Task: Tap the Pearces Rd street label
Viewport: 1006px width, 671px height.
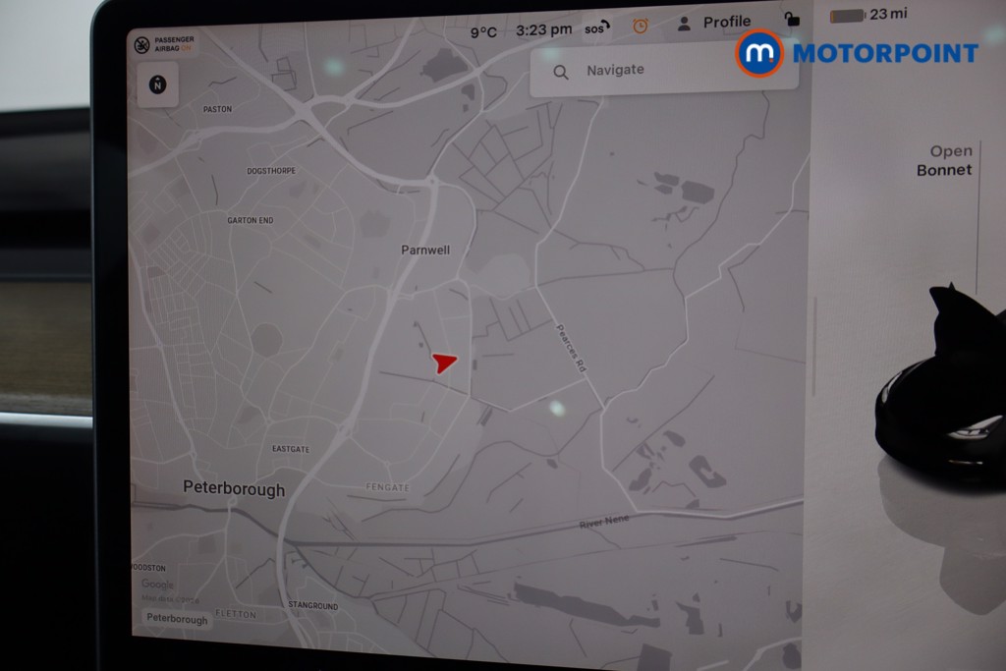Action: (571, 347)
